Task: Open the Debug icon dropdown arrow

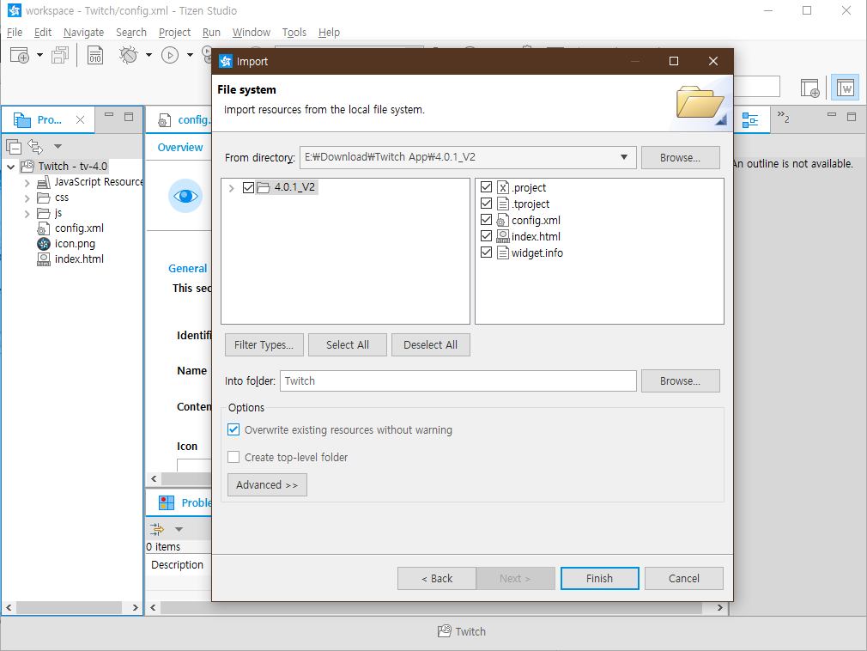Action: tap(149, 55)
